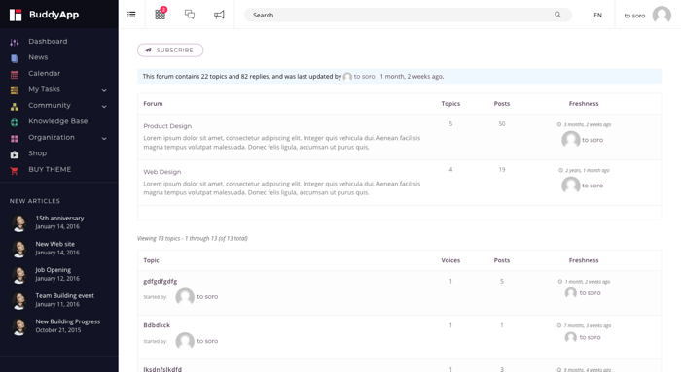The image size is (681, 372).
Task: Click '2 years, 1 month ago' freshness link
Action: pyautogui.click(x=588, y=170)
